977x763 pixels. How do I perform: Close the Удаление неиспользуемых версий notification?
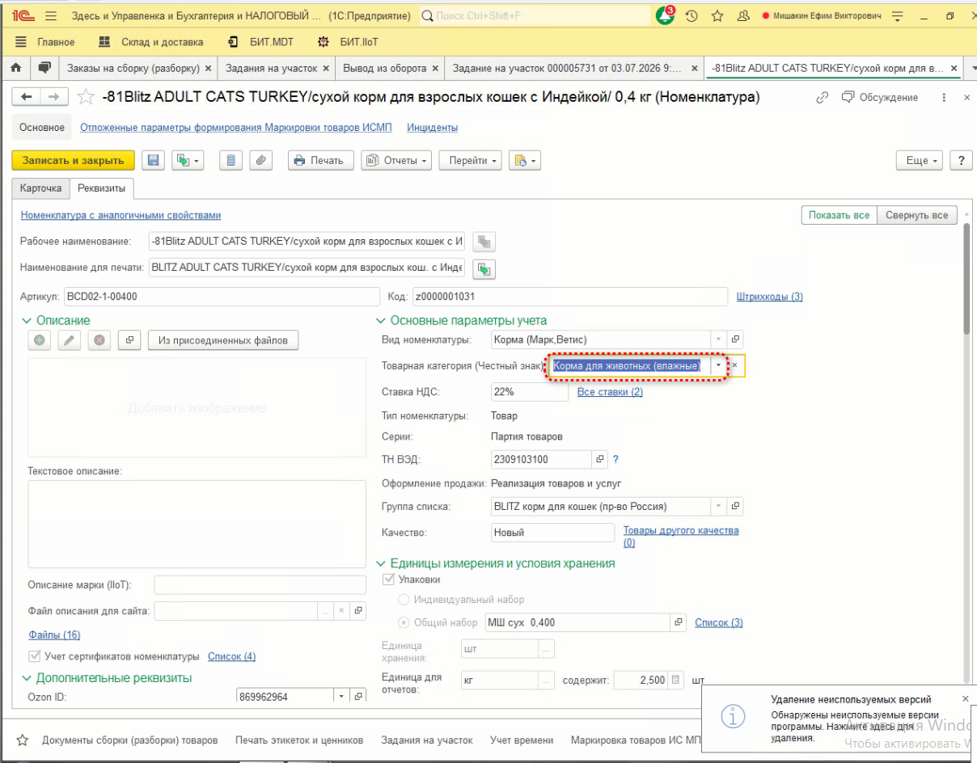[x=965, y=698]
